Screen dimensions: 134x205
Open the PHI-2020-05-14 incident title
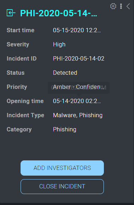click(x=58, y=13)
